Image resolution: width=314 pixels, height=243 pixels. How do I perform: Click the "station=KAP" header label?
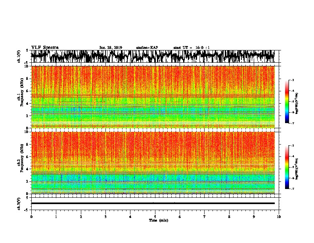coord(147,48)
